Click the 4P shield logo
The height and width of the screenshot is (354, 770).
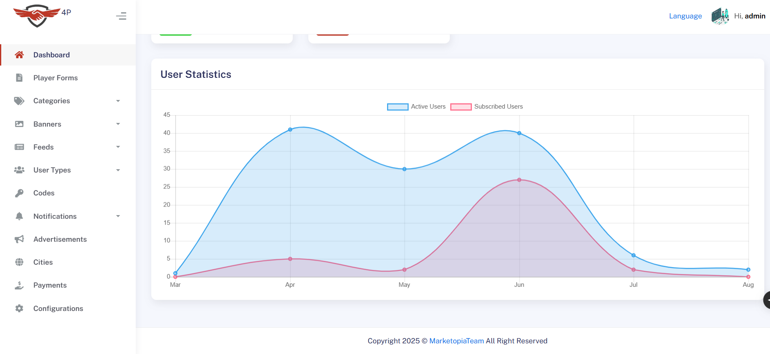coord(37,16)
